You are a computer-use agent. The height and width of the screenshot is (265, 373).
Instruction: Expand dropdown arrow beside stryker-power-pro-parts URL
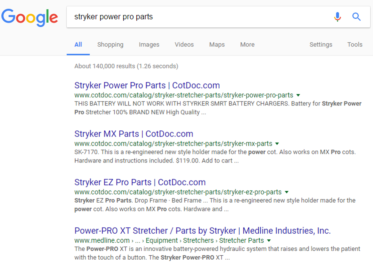point(298,95)
